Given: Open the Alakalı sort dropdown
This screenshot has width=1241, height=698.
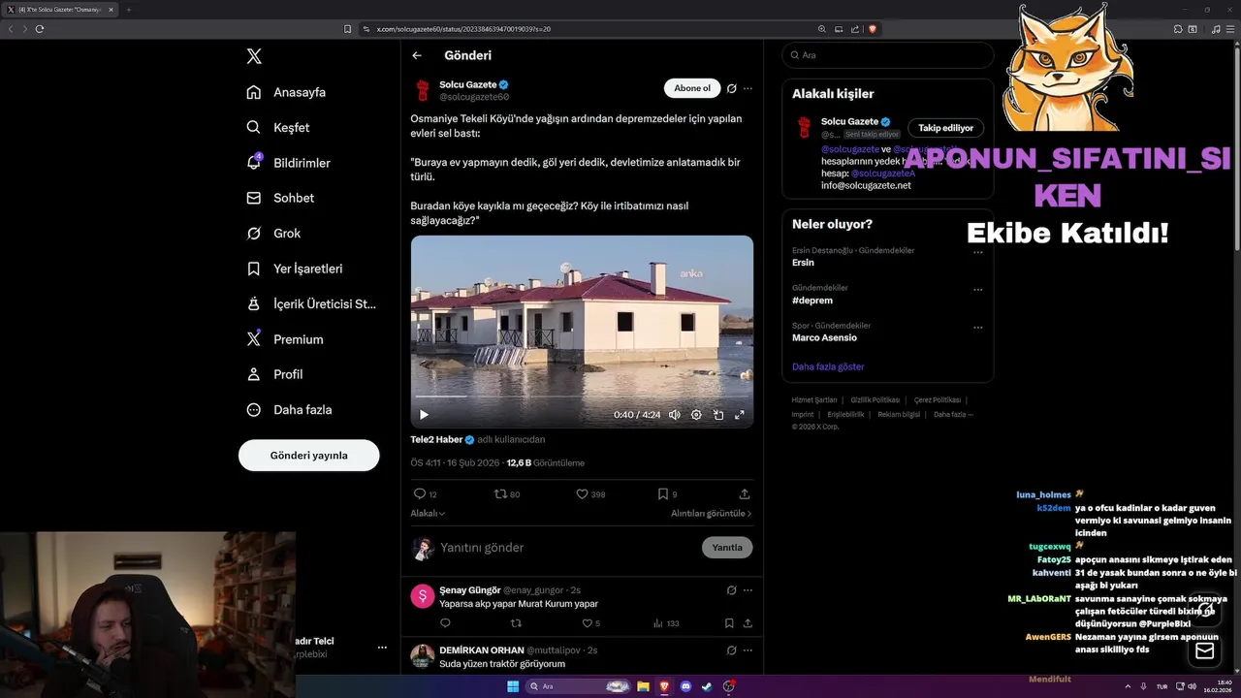Looking at the screenshot, I should tap(428, 514).
